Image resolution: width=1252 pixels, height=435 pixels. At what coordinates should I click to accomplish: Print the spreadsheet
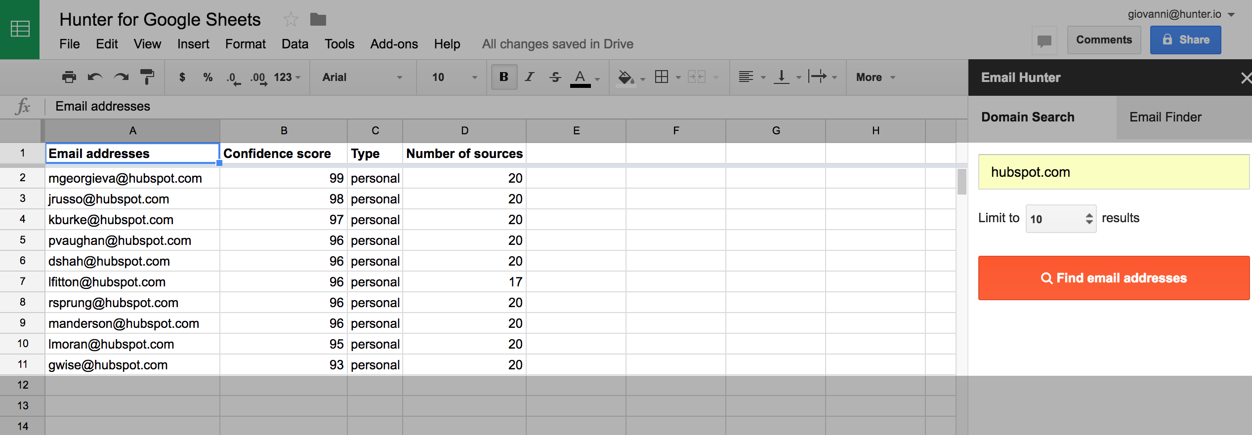pyautogui.click(x=69, y=77)
